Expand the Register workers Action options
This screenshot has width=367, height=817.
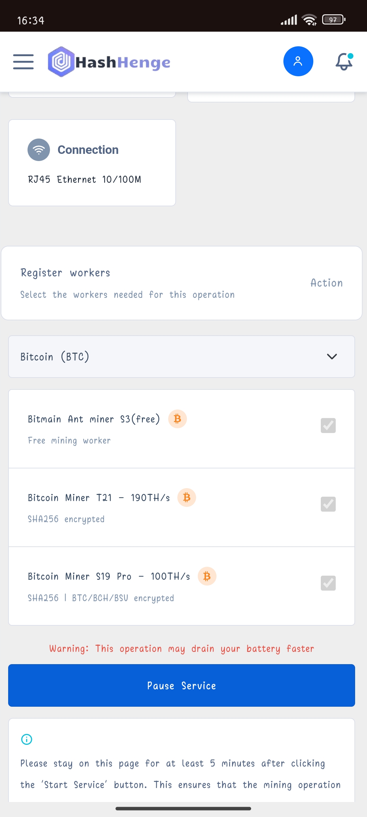tap(326, 283)
